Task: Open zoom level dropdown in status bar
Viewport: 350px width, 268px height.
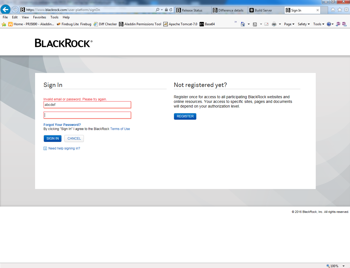Action: pos(343,266)
